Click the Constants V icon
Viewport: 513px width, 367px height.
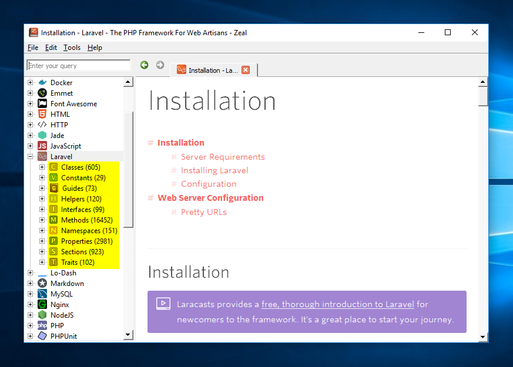pos(53,177)
